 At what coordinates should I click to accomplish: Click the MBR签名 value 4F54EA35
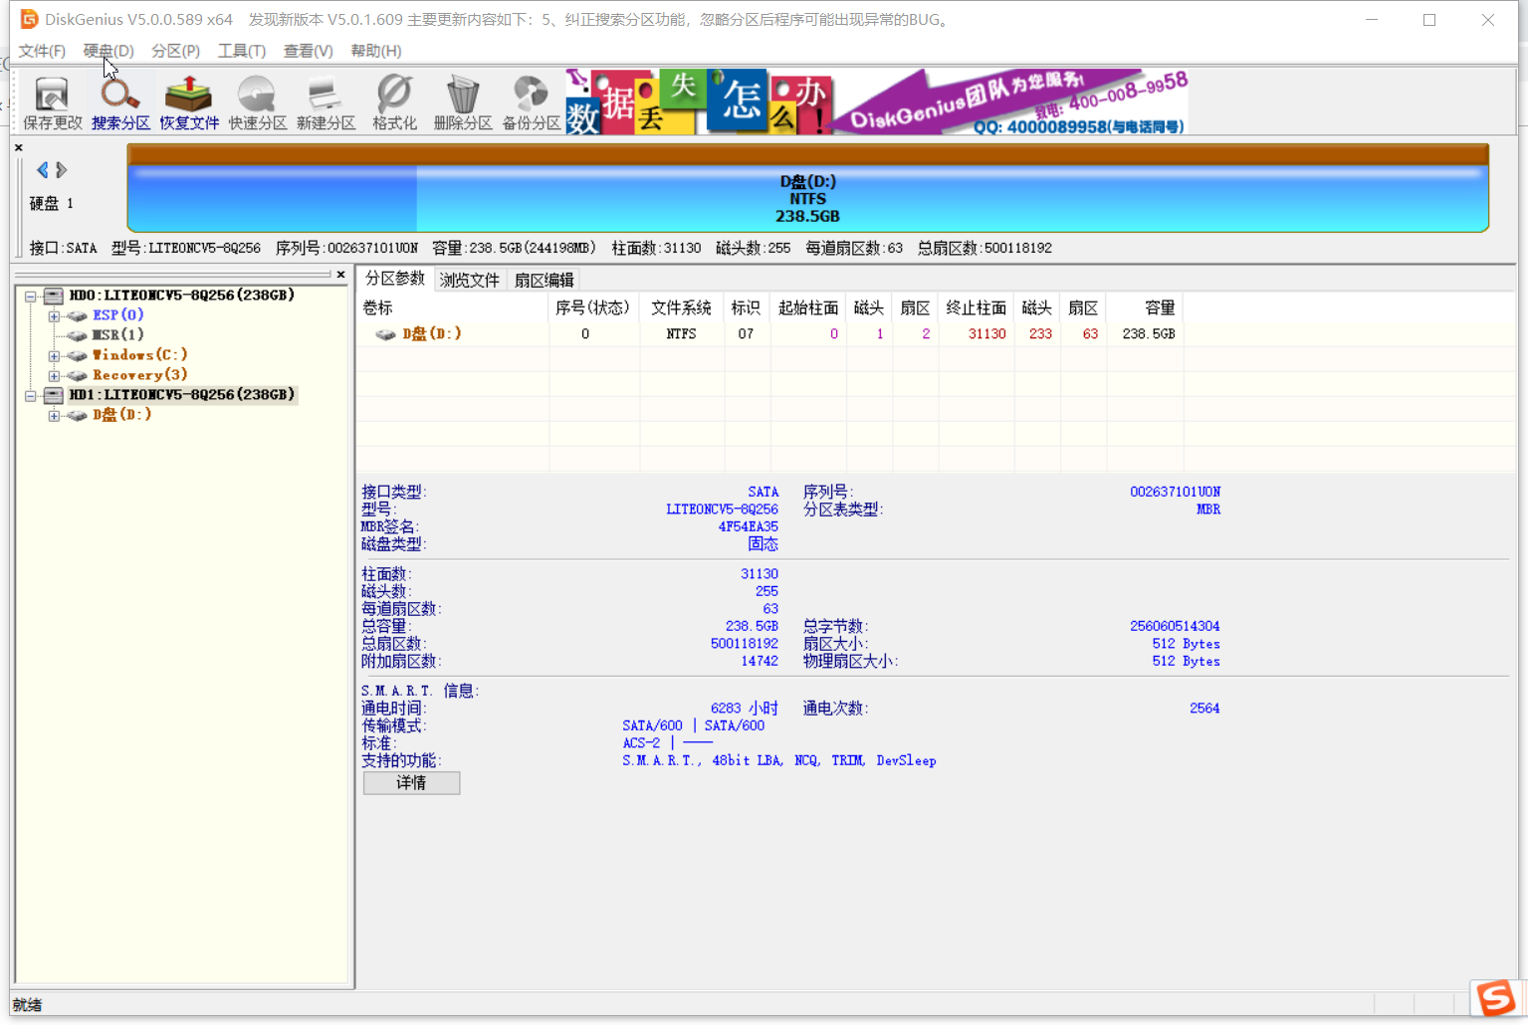[x=749, y=526]
